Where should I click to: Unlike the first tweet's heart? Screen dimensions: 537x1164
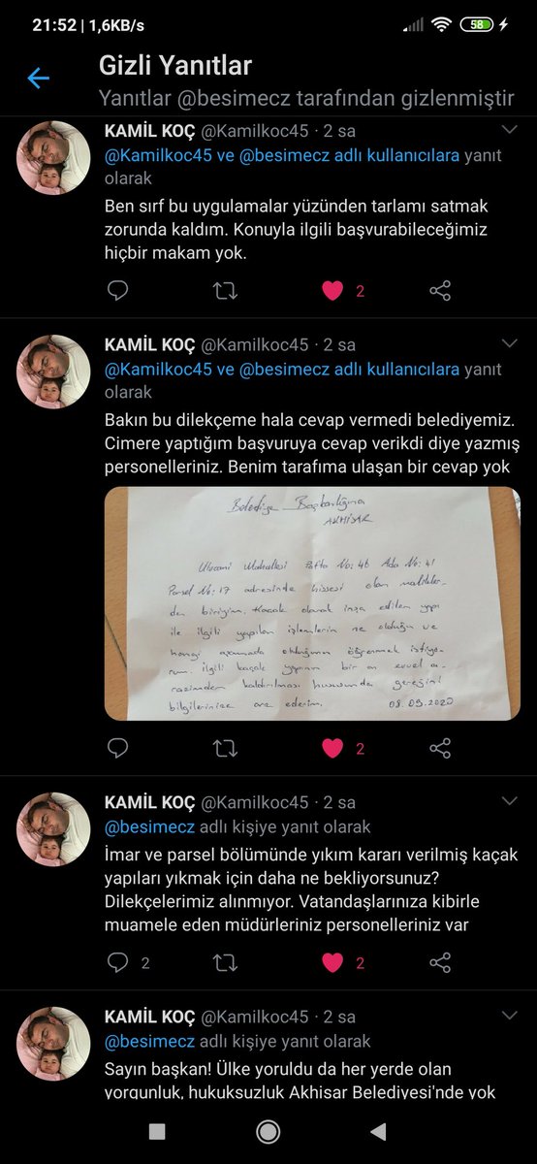coord(332,290)
